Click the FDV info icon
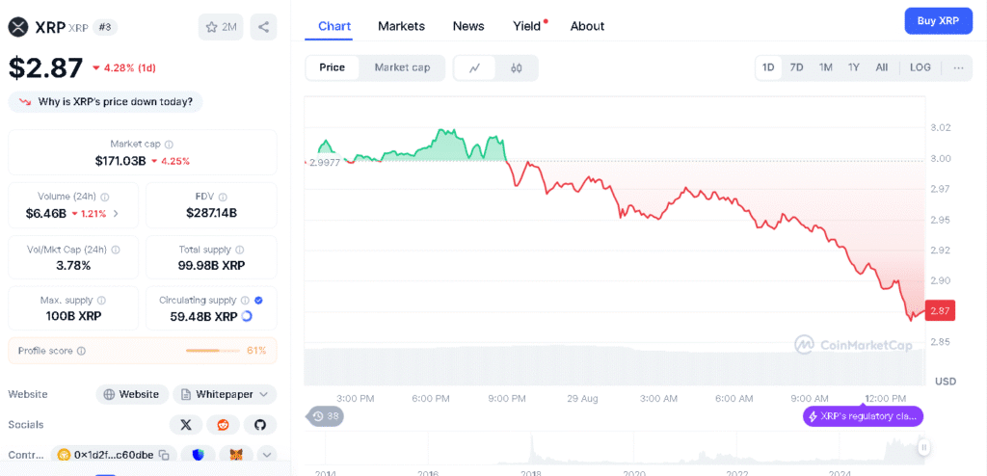987x476 pixels. pyautogui.click(x=223, y=198)
